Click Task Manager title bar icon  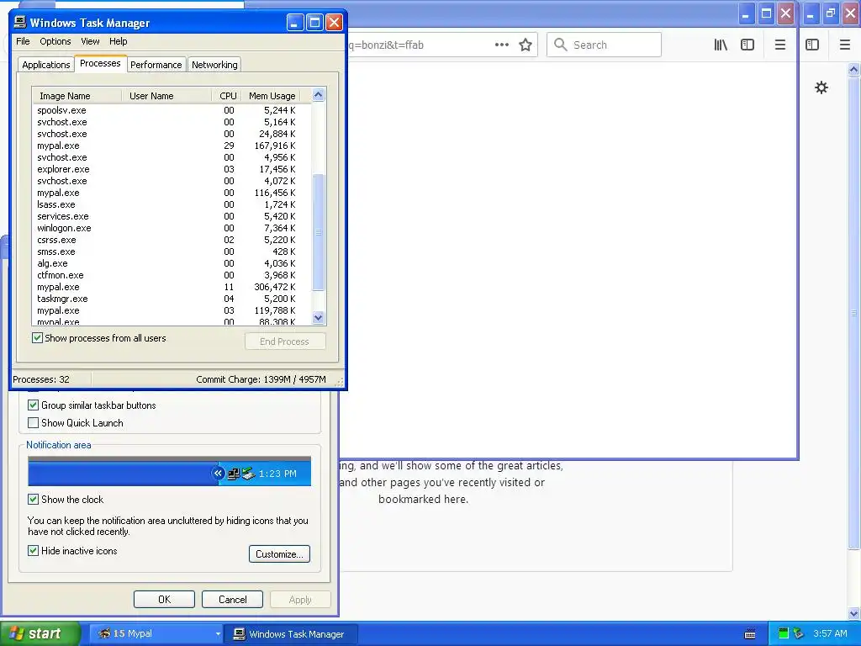pyautogui.click(x=20, y=22)
